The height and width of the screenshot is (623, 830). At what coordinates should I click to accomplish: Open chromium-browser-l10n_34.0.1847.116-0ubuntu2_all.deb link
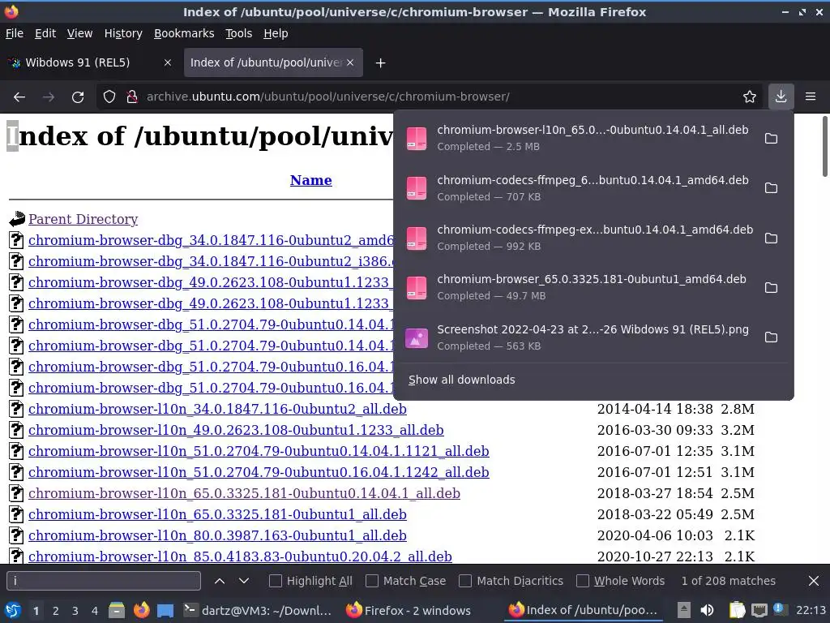(x=217, y=409)
